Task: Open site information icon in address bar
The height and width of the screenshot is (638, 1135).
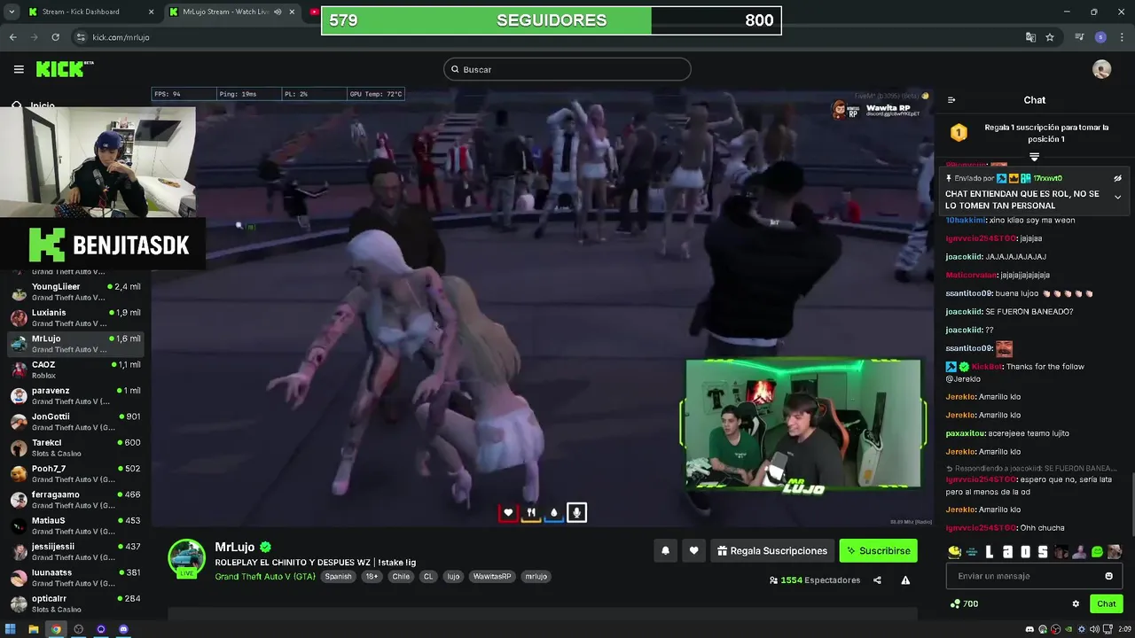Action: (x=81, y=37)
